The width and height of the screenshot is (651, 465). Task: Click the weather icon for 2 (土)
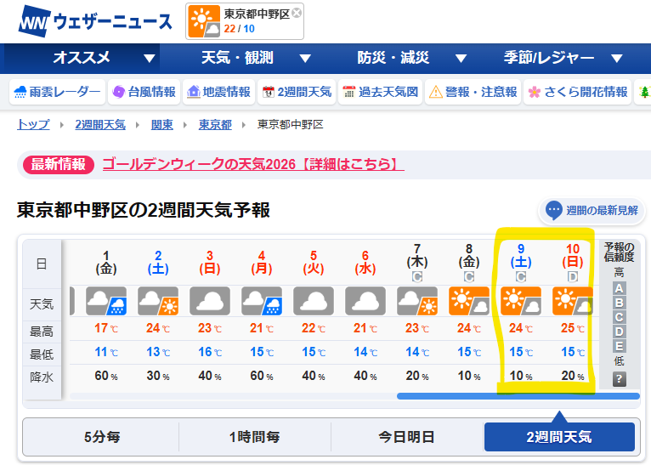point(158,301)
